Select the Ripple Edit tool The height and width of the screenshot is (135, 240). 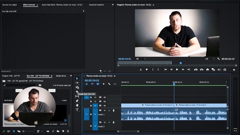77,87
